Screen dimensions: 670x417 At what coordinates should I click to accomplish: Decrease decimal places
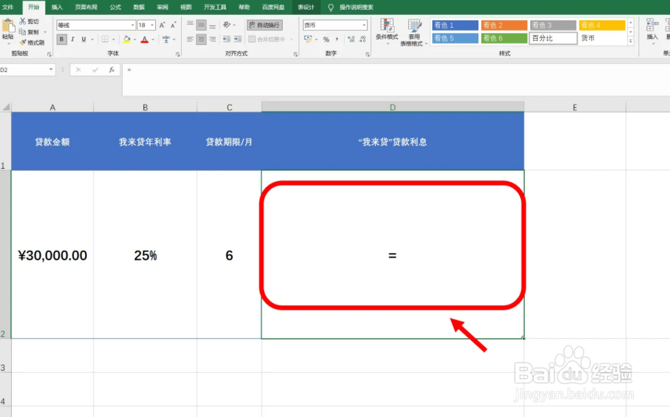click(x=362, y=39)
